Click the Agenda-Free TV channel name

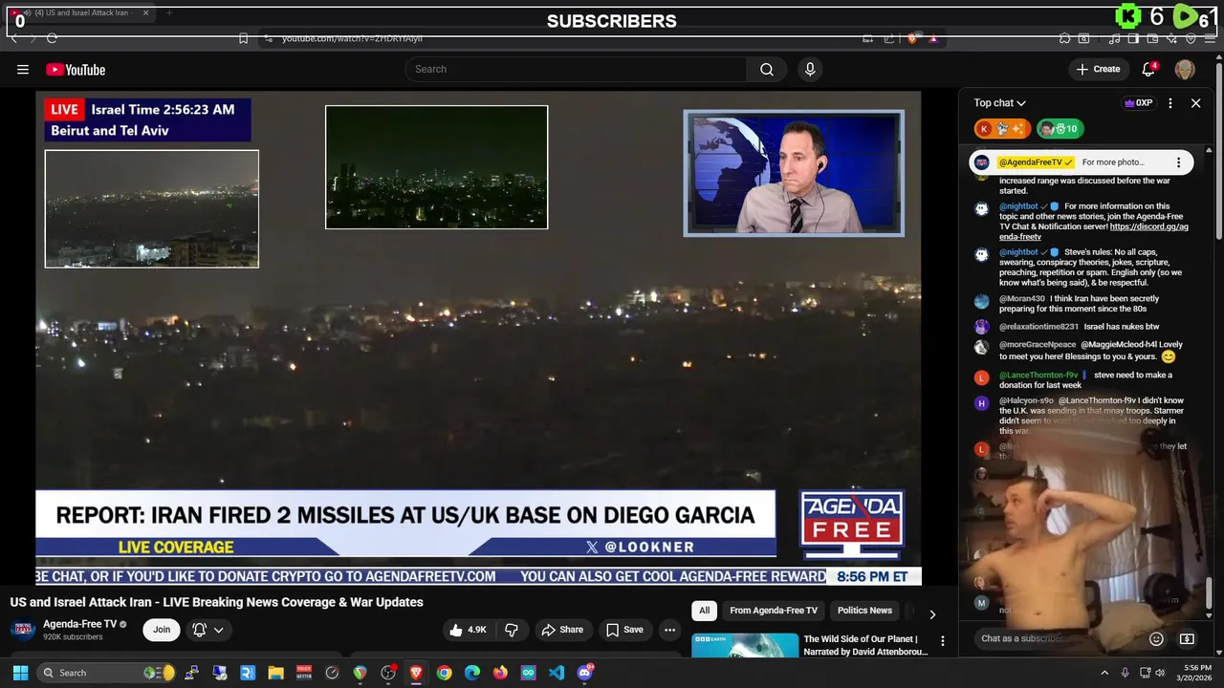[79, 624]
